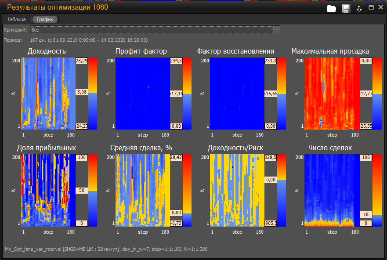Click the color scale beside Число сделок
The height and width of the screenshot is (260, 387).
point(377,190)
